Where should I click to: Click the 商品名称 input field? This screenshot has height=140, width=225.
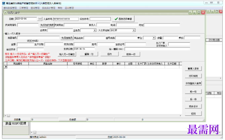[x=95, y=38]
